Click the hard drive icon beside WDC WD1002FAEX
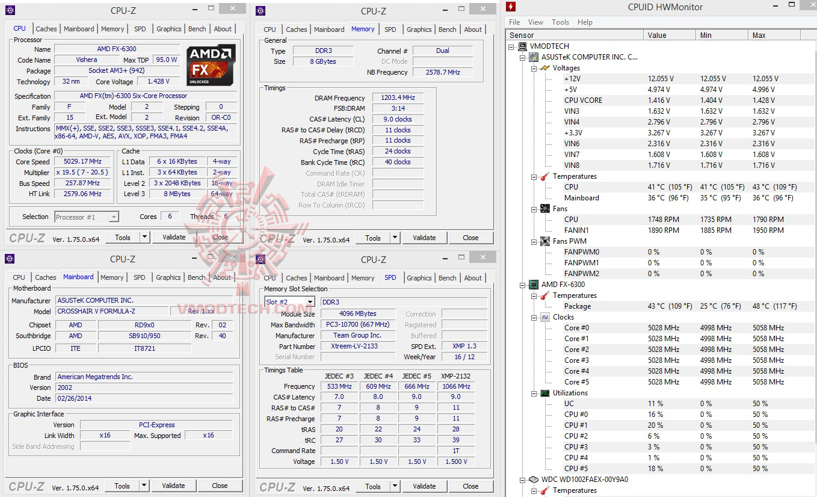The width and height of the screenshot is (817, 497). coord(533,480)
